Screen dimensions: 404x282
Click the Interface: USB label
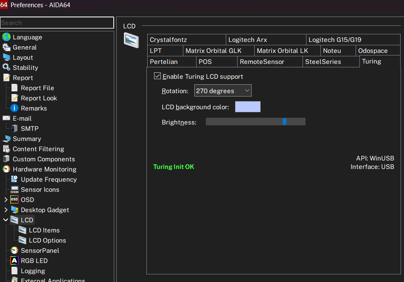click(x=372, y=167)
